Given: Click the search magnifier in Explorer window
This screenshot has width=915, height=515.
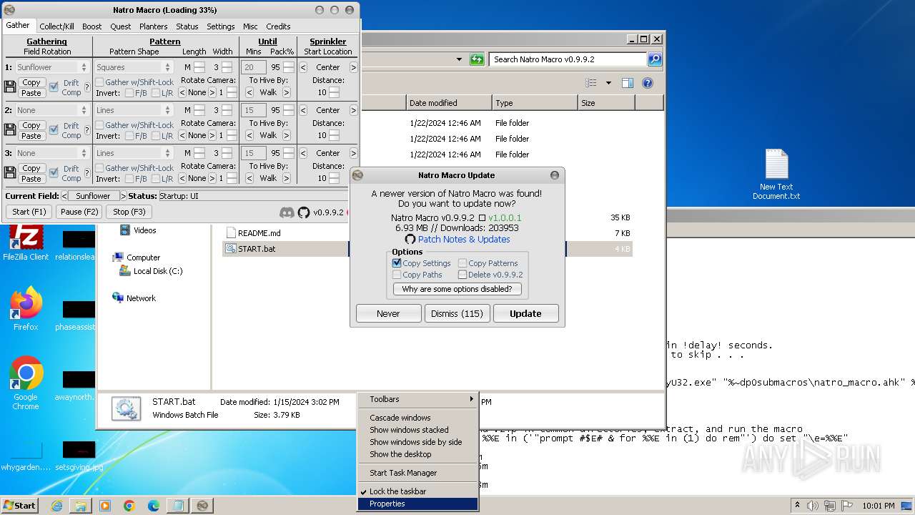Looking at the screenshot, I should point(654,59).
